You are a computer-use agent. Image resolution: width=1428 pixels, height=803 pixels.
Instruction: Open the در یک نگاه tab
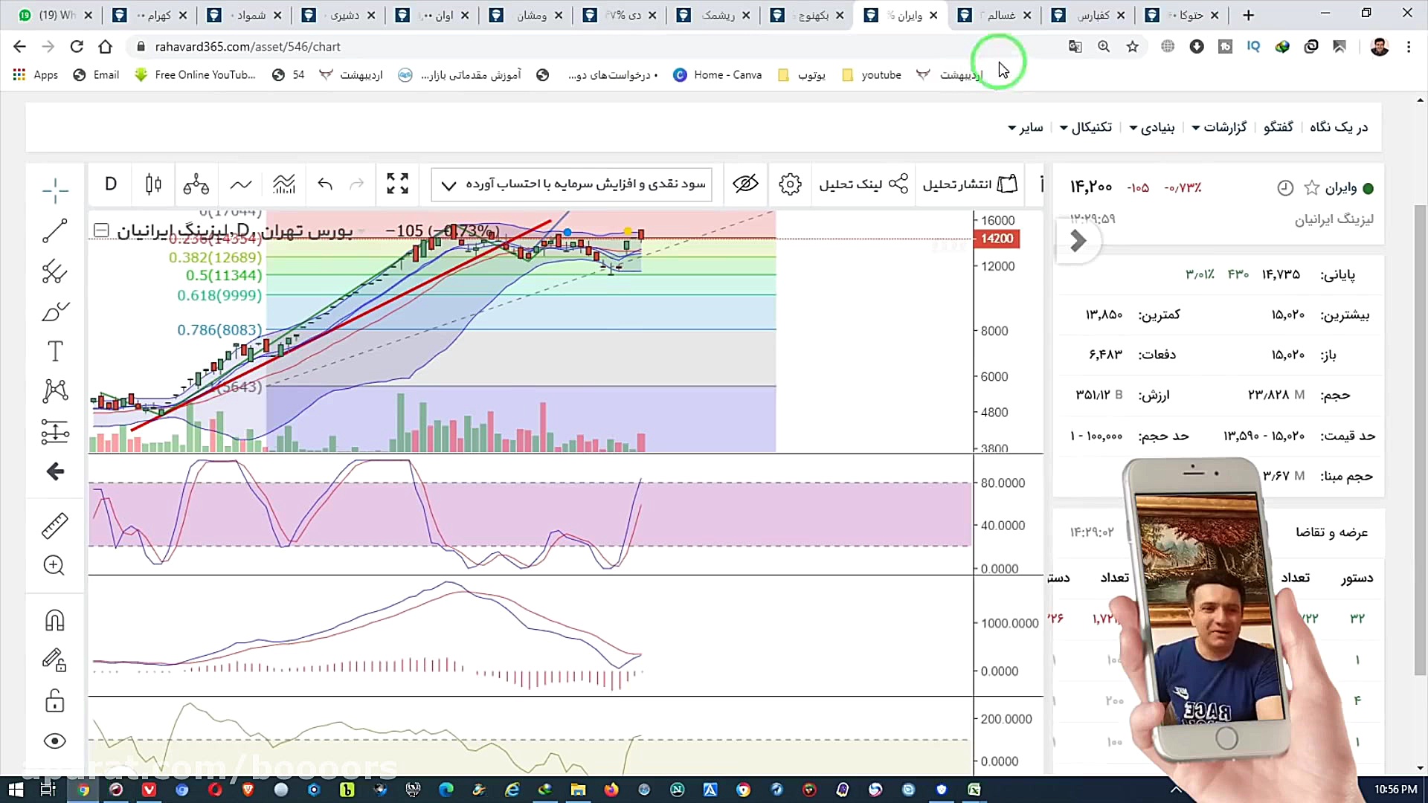pyautogui.click(x=1338, y=127)
